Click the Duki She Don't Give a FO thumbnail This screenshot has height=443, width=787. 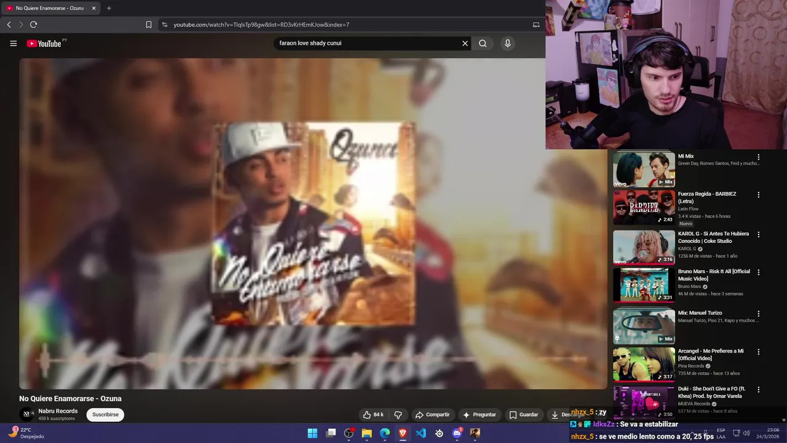644,402
